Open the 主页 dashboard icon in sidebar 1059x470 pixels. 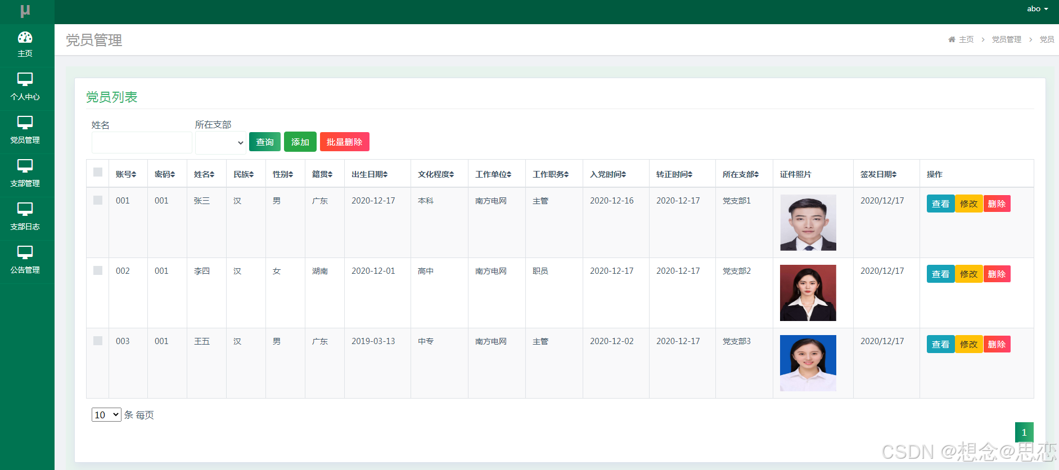point(25,38)
